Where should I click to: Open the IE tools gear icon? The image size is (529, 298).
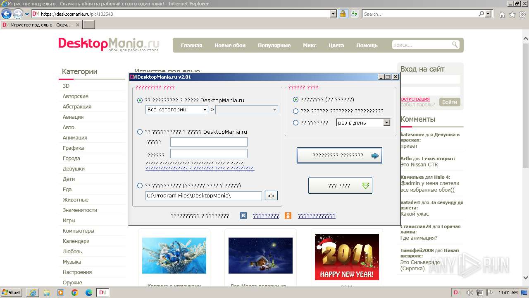[x=522, y=14]
